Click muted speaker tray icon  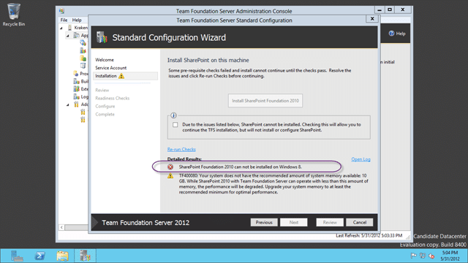431,256
